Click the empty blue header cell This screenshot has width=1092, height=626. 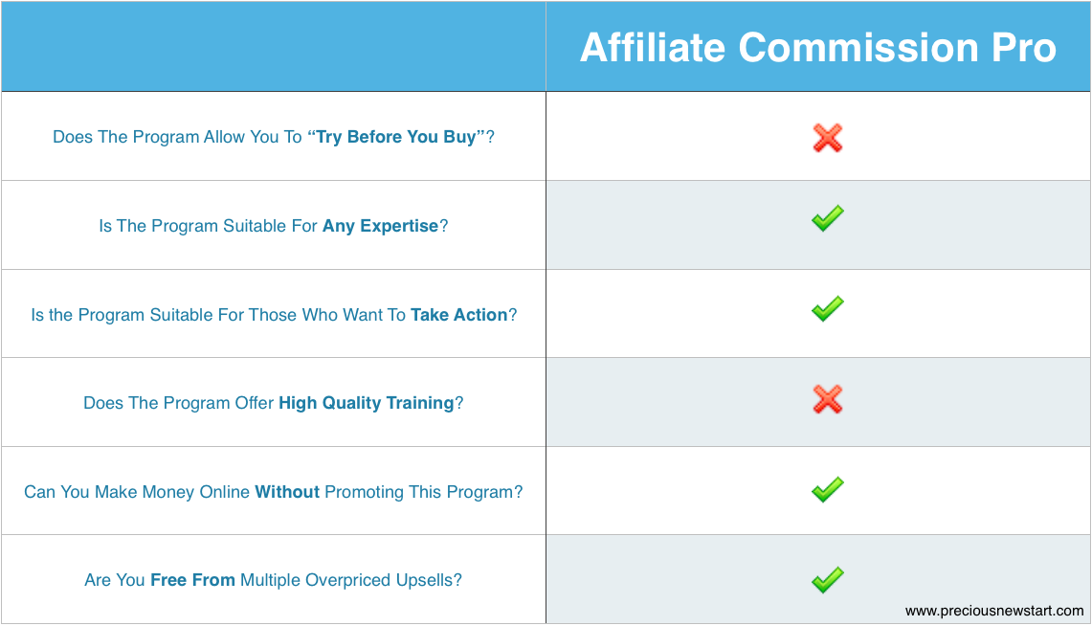pos(274,46)
